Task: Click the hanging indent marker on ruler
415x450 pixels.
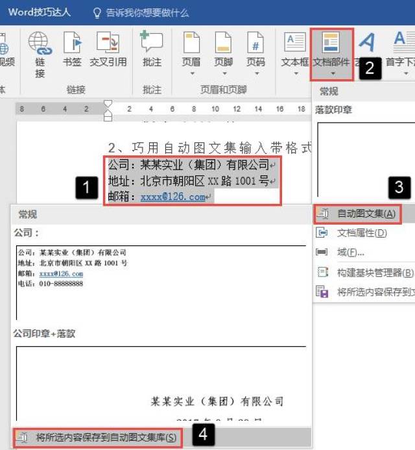Action: click(x=108, y=114)
